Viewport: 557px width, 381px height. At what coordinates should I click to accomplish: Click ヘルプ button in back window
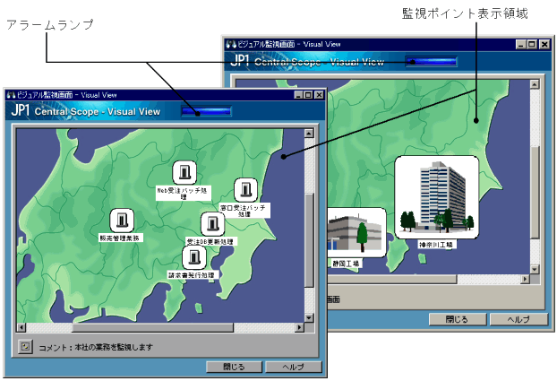pos(518,319)
